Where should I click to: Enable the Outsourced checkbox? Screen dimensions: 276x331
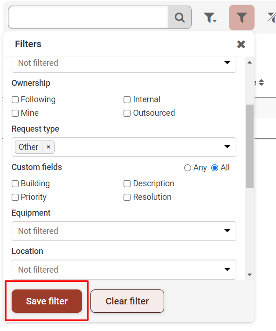127,113
